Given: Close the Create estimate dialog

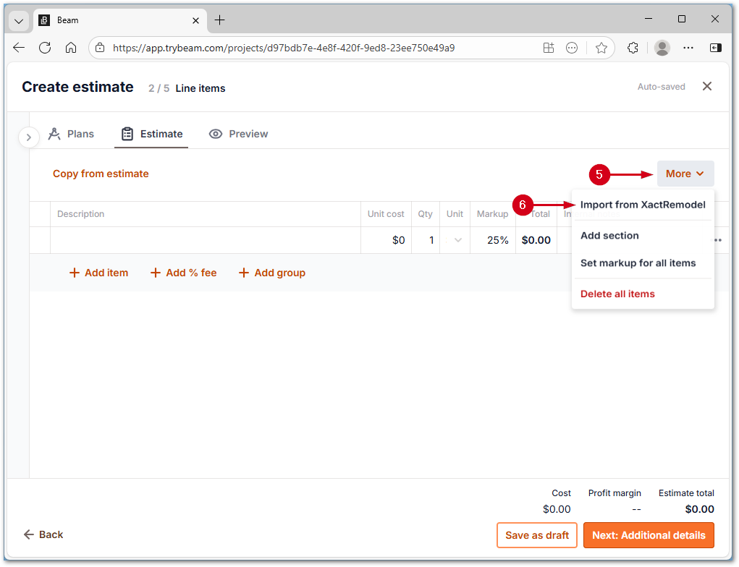Looking at the screenshot, I should click(707, 87).
